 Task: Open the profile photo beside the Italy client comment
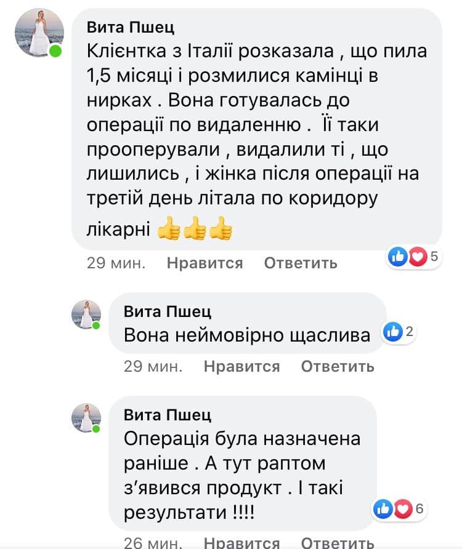tap(39, 33)
